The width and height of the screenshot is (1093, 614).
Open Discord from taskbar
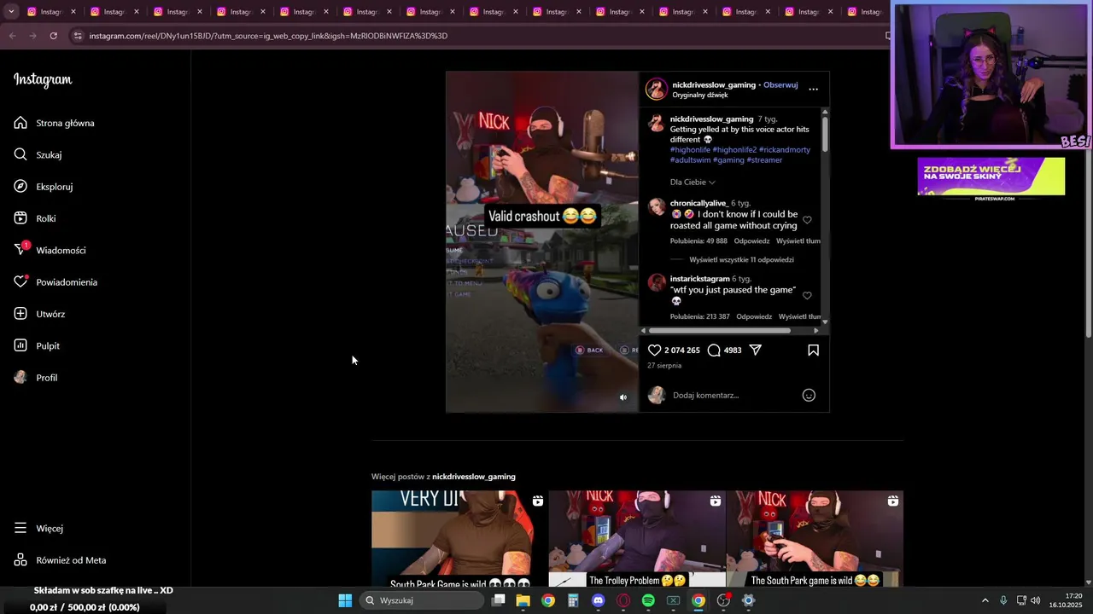598,600
